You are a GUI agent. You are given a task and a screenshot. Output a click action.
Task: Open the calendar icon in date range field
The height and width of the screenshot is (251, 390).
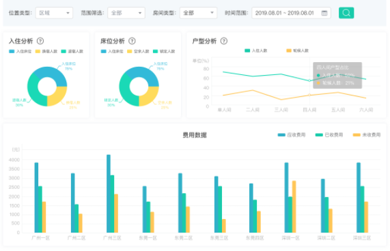coord(324,13)
